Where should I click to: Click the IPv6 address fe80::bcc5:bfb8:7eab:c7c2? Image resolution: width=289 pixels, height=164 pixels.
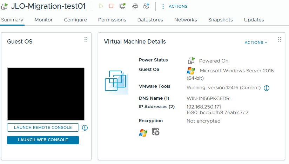tap(217, 112)
